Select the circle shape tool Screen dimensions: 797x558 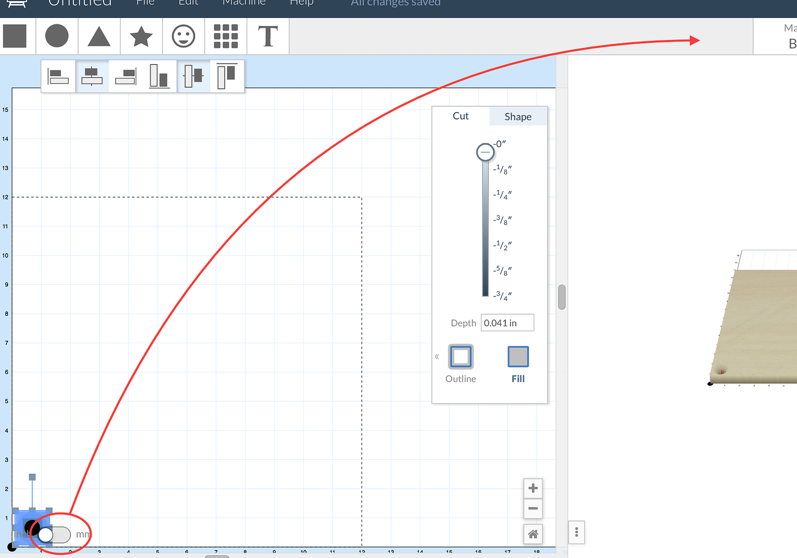[x=57, y=36]
